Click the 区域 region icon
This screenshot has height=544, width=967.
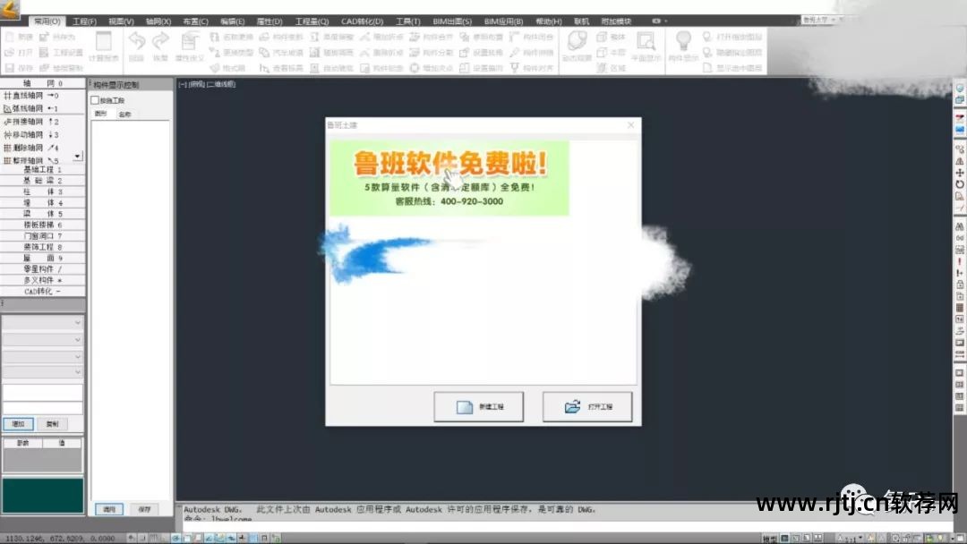point(602,68)
